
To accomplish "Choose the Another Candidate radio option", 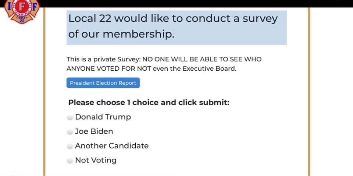I will tap(70, 146).
